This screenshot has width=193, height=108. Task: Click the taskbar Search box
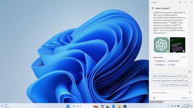[x=85, y=106]
